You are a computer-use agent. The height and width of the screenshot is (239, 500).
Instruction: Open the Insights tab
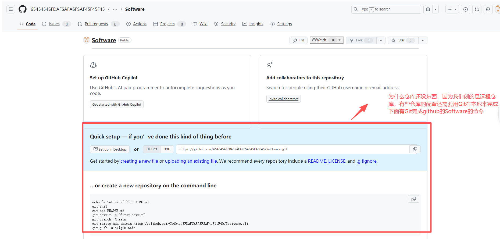point(253,24)
